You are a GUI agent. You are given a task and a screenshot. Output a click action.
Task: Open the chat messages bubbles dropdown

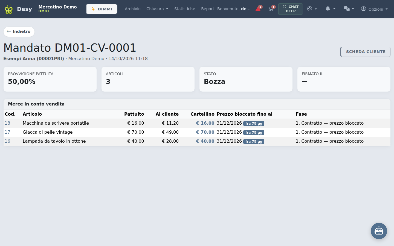(349, 9)
